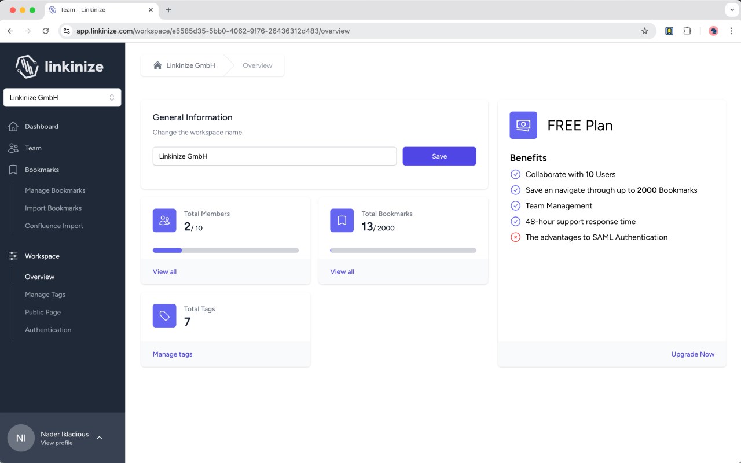Open the Linkinize GmbH workspace selector
This screenshot has height=463, width=741.
[x=63, y=97]
